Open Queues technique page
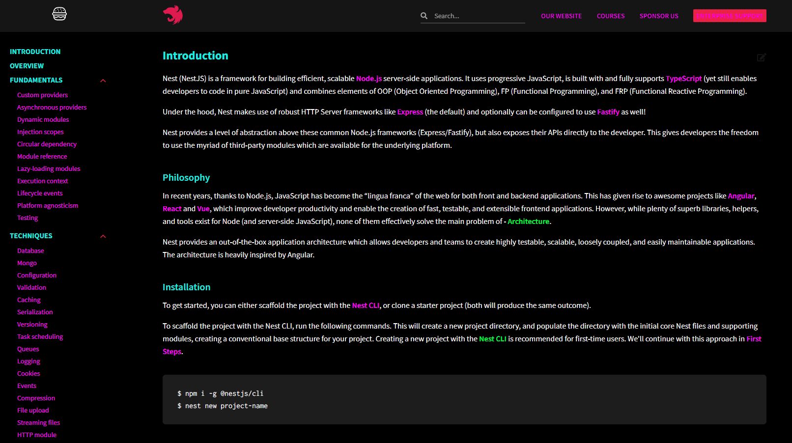The height and width of the screenshot is (443, 792). pos(28,349)
